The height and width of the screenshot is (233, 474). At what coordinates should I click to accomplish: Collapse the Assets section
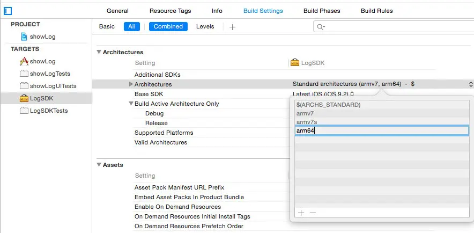coord(99,165)
